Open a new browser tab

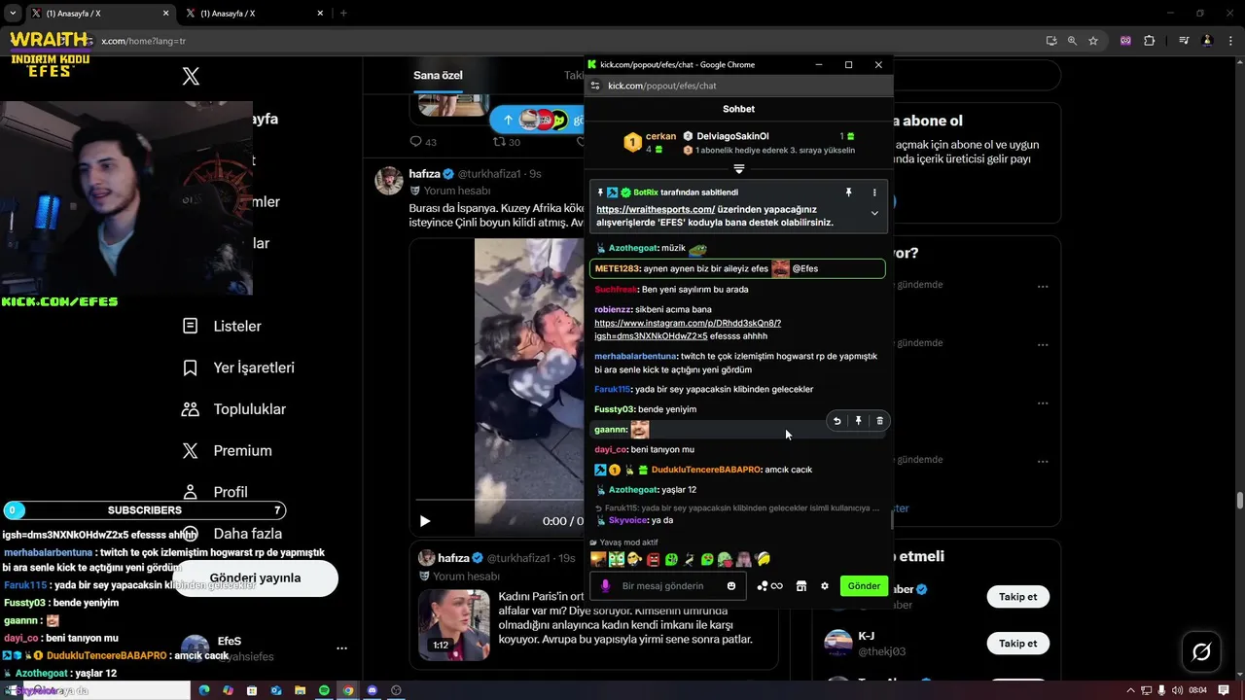tap(343, 14)
